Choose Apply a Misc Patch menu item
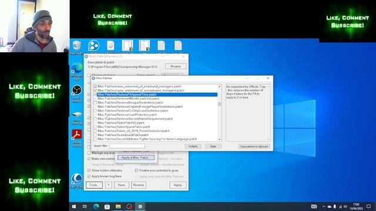This screenshot has height=211, width=376. point(136,158)
